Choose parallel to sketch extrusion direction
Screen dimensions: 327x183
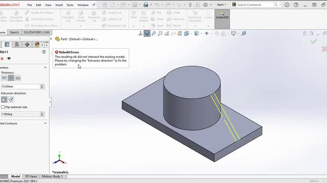(4, 100)
